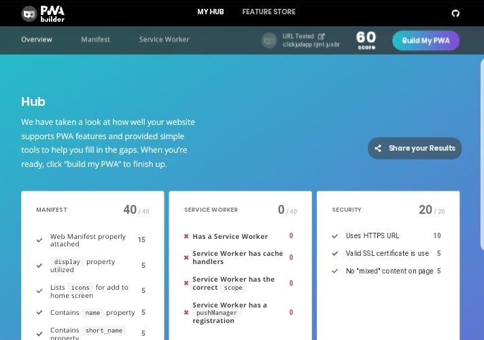Click 'Service Worker has cache handlers' text

238,257
